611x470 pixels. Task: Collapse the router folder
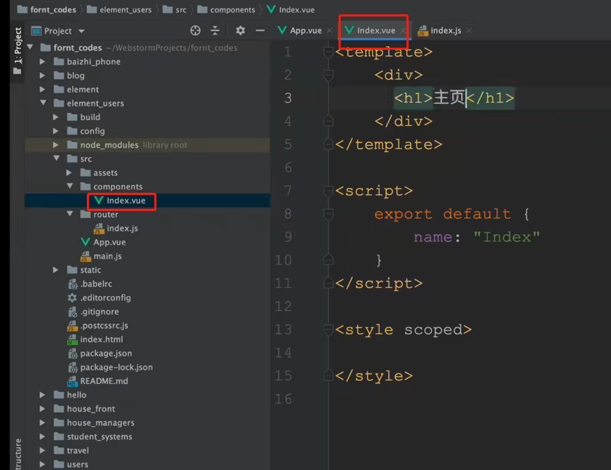point(70,214)
